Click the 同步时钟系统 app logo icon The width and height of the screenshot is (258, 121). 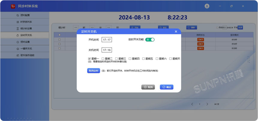13,6
